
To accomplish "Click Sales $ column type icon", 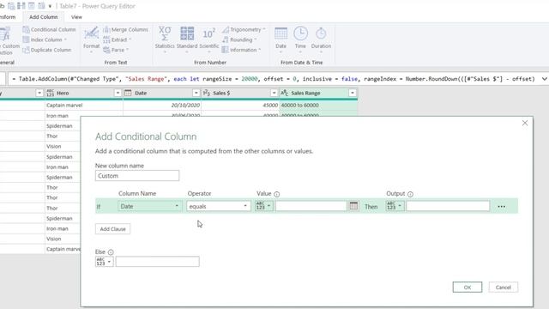I will click(207, 93).
